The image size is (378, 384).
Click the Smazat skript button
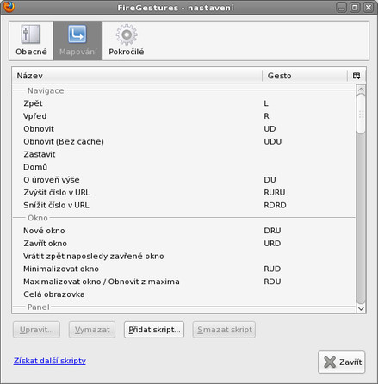click(224, 330)
